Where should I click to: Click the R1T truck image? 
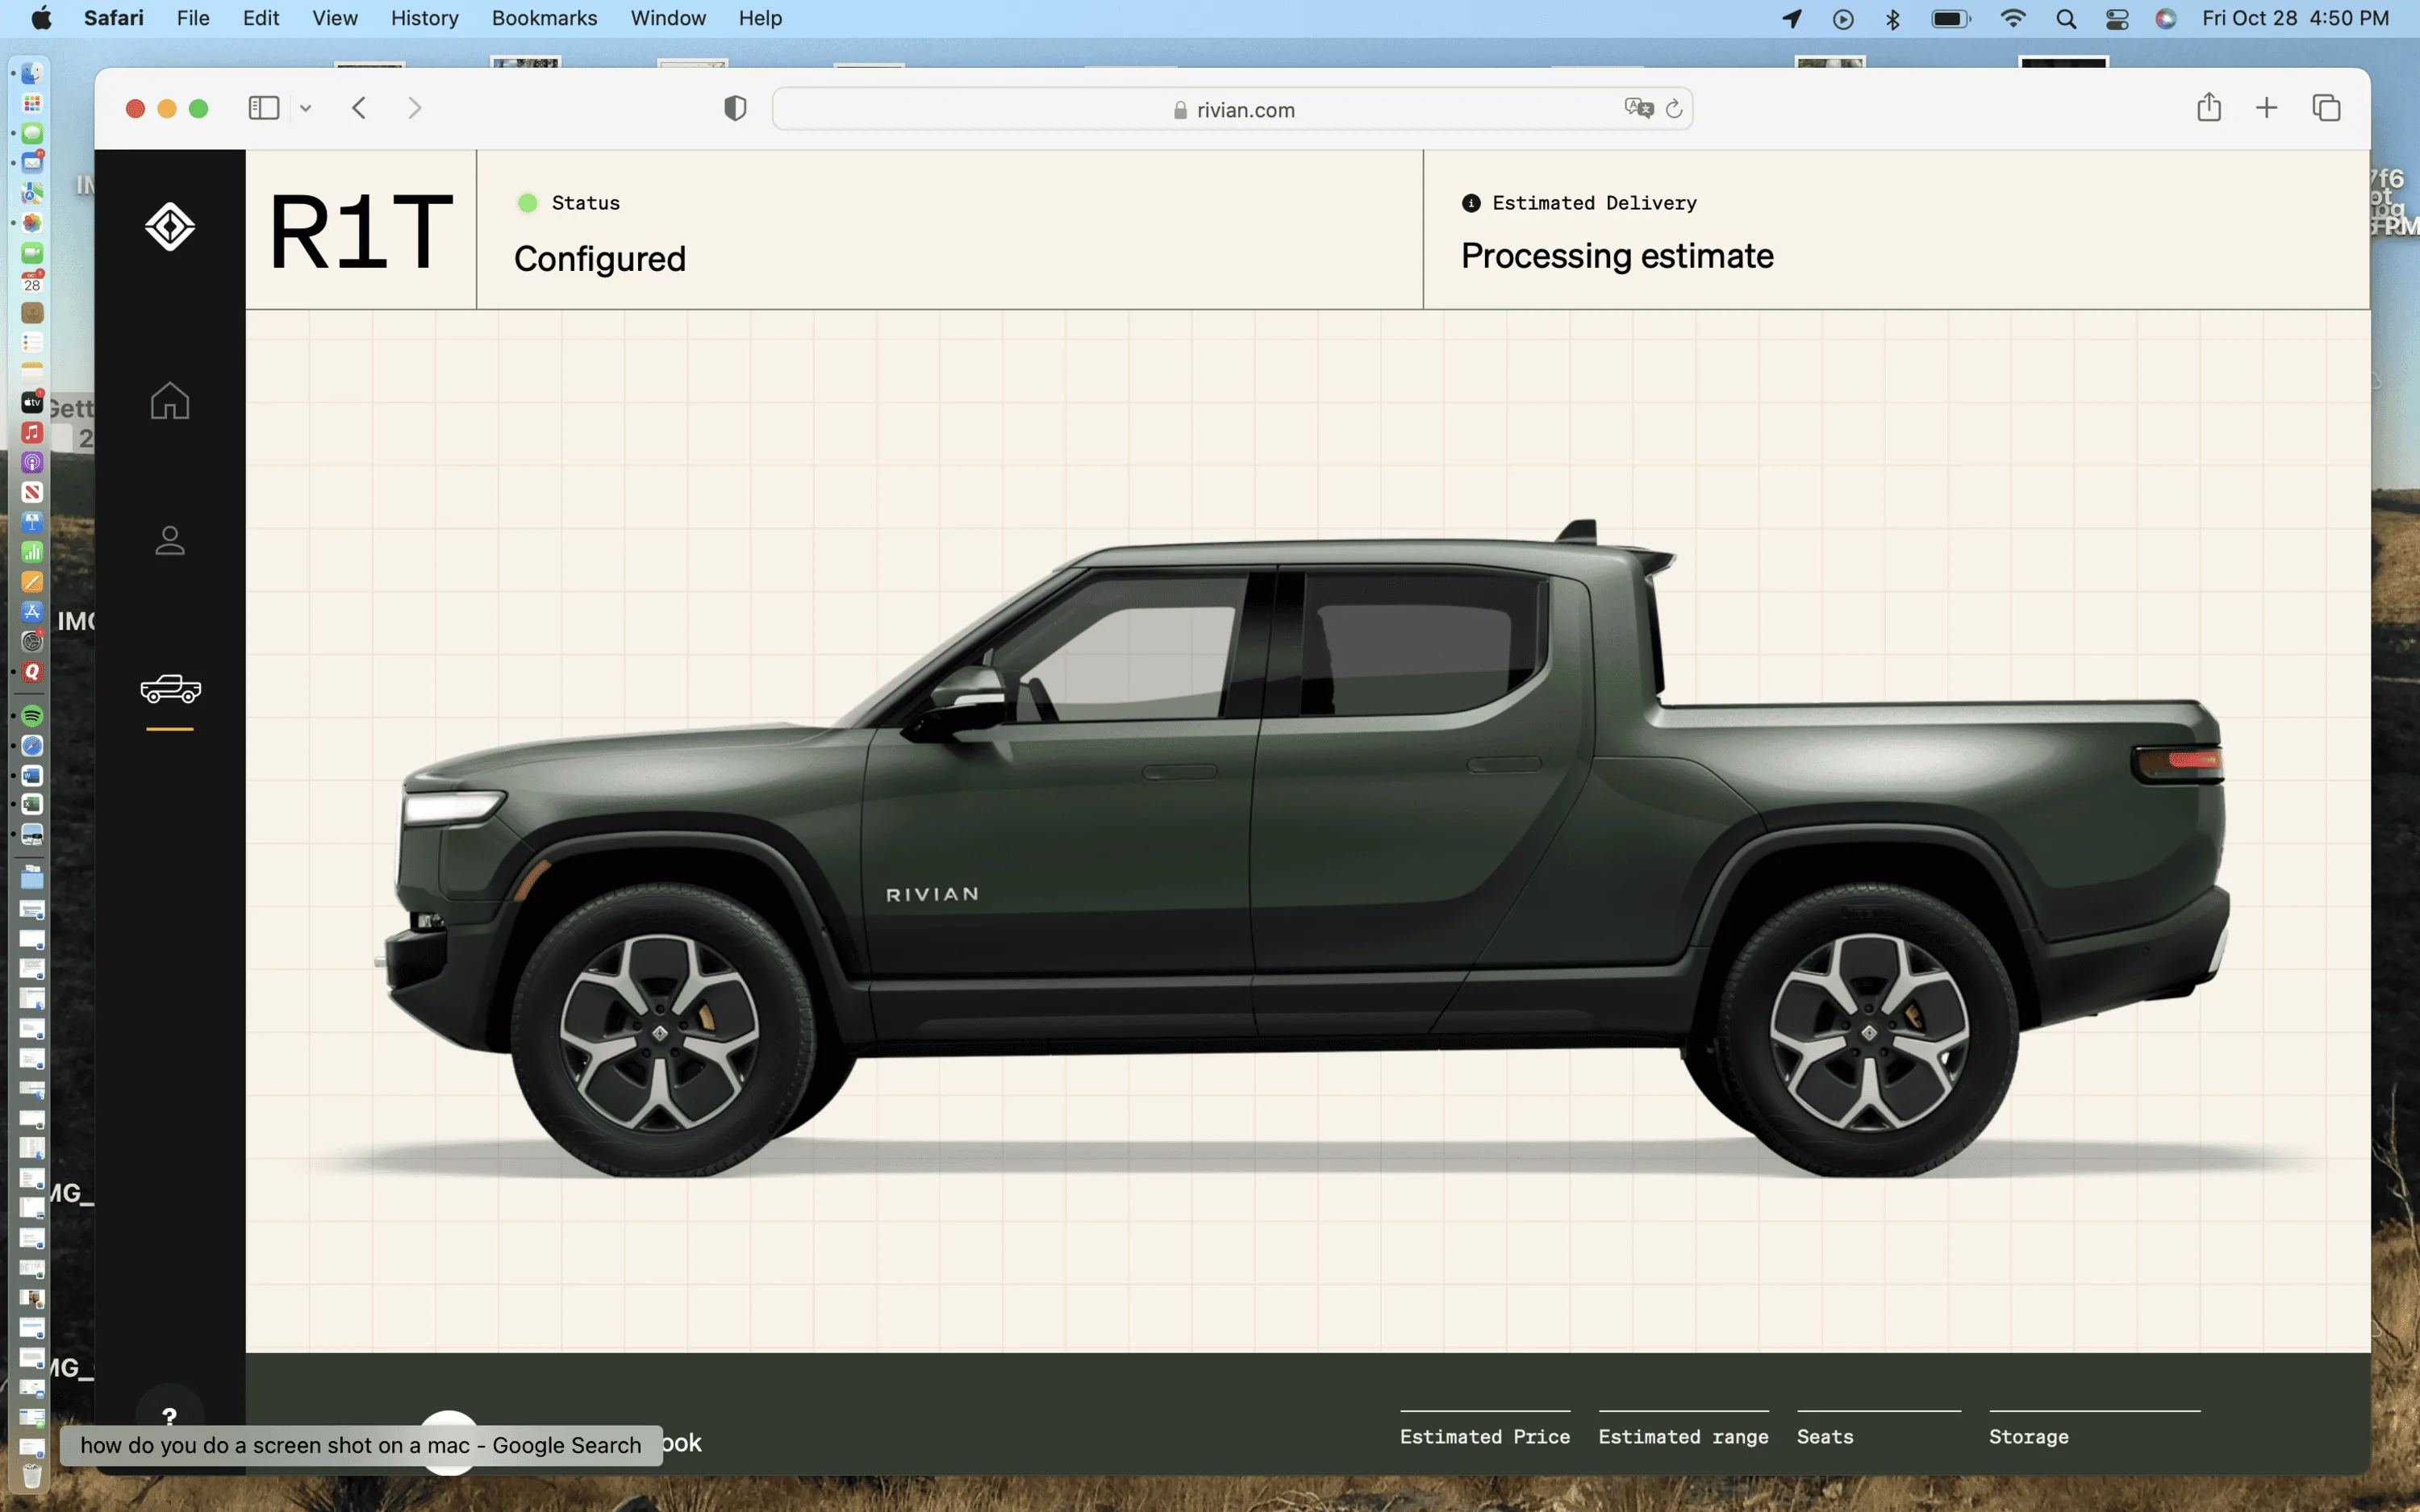tap(1303, 848)
